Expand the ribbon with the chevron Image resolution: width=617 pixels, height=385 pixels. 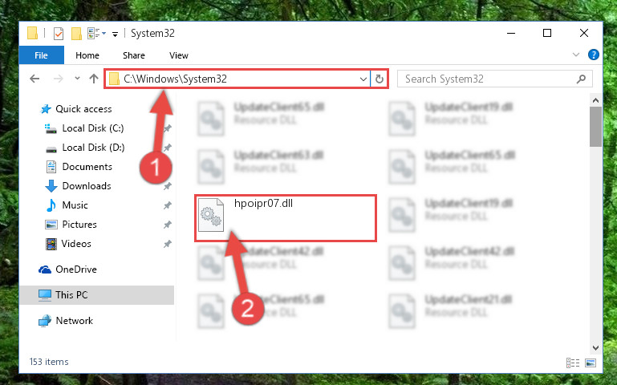coord(576,55)
